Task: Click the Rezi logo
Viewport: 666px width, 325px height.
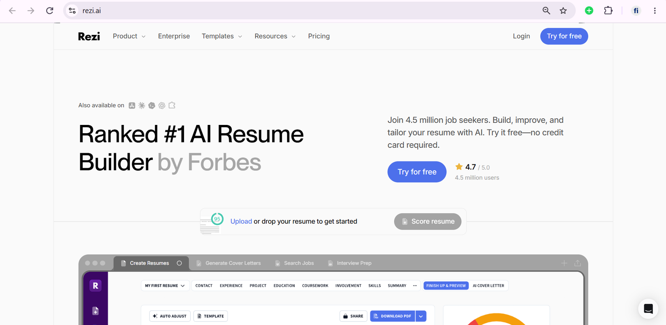Action: 89,37
